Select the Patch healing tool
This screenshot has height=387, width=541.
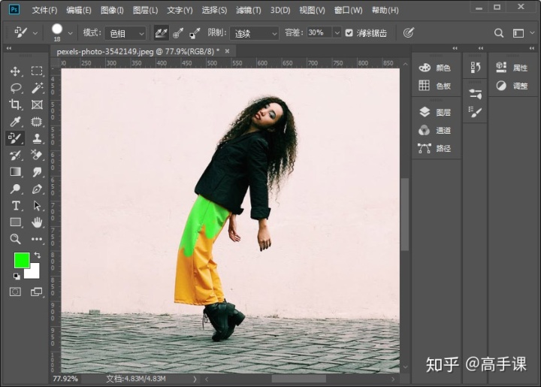point(37,122)
